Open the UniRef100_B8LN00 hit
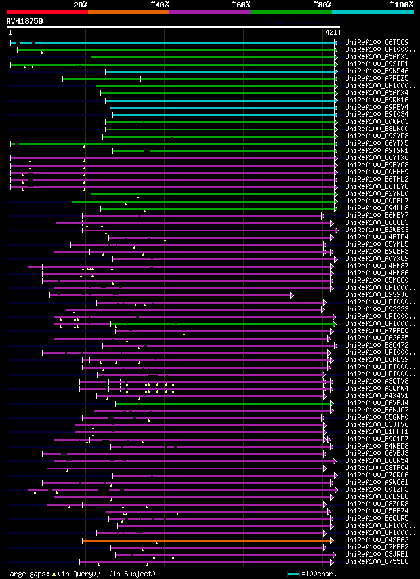Viewport: 420px width, 579px height. (x=377, y=129)
